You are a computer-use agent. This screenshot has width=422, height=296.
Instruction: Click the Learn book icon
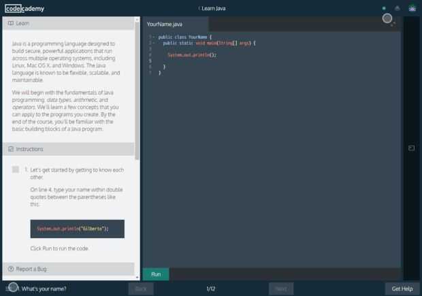click(11, 23)
